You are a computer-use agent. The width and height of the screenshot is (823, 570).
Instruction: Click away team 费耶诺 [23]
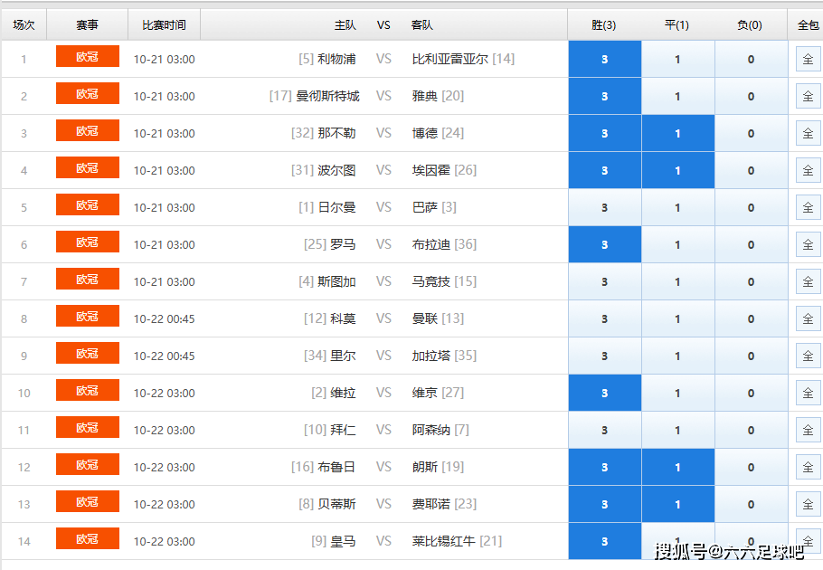[444, 504]
